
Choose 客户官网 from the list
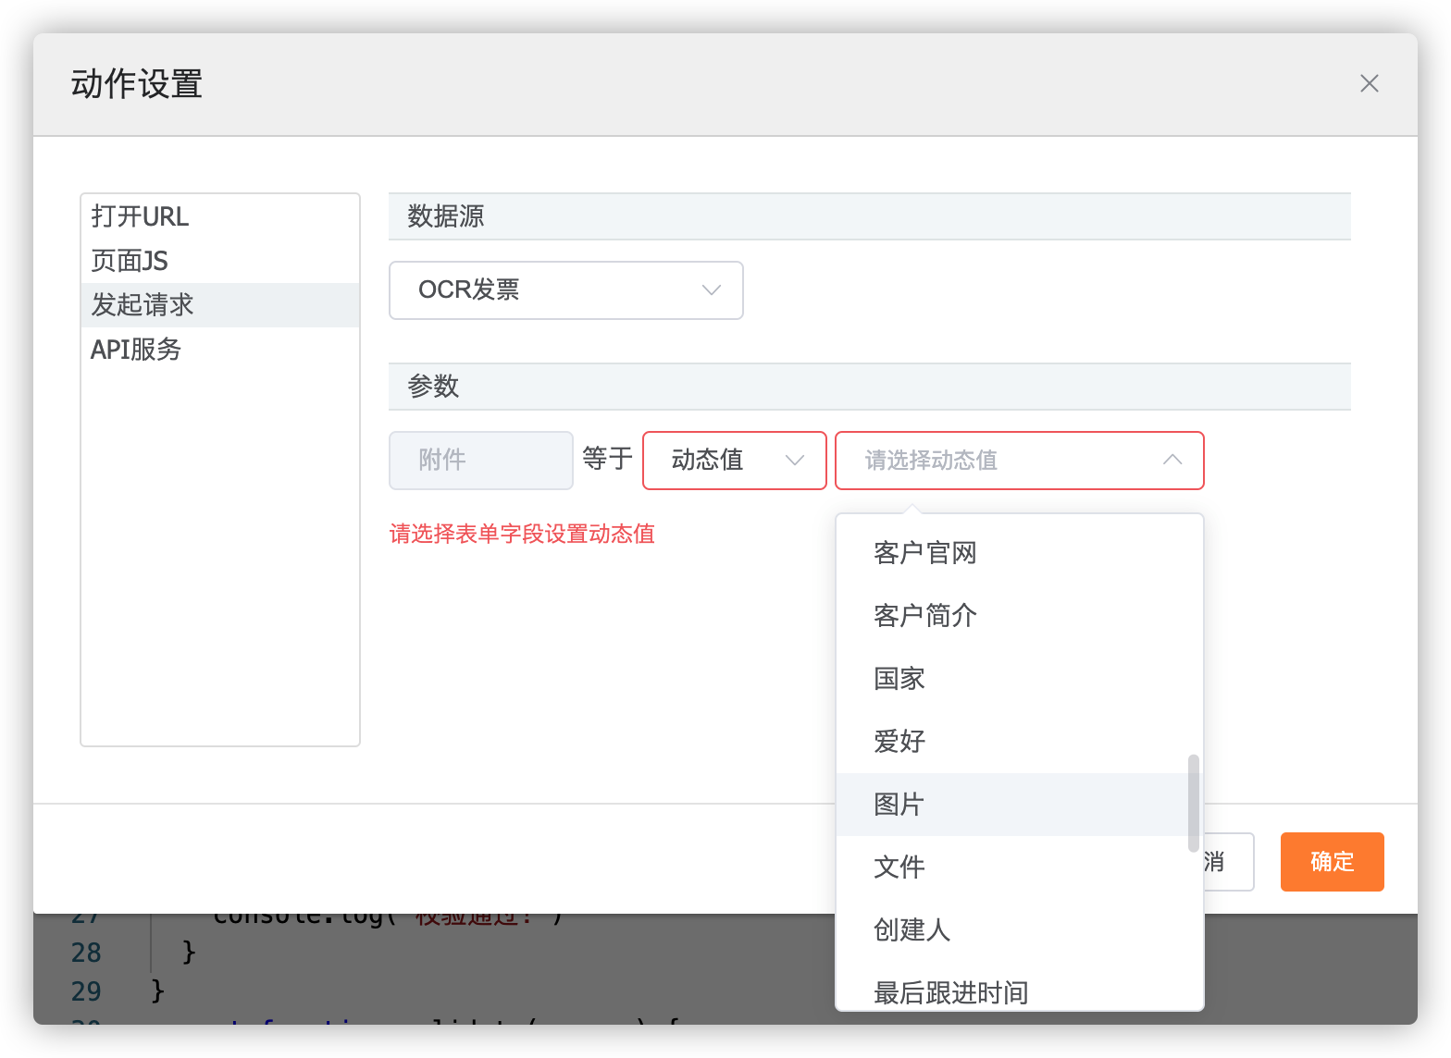925,553
